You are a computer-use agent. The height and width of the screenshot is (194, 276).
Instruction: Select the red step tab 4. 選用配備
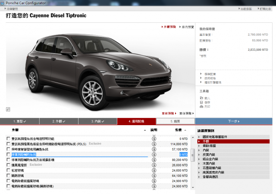click(x=136, y=121)
